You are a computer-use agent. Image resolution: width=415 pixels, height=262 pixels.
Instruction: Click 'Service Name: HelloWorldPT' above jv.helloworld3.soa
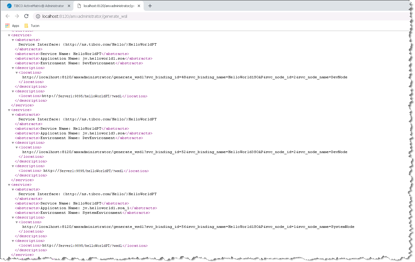(71, 129)
